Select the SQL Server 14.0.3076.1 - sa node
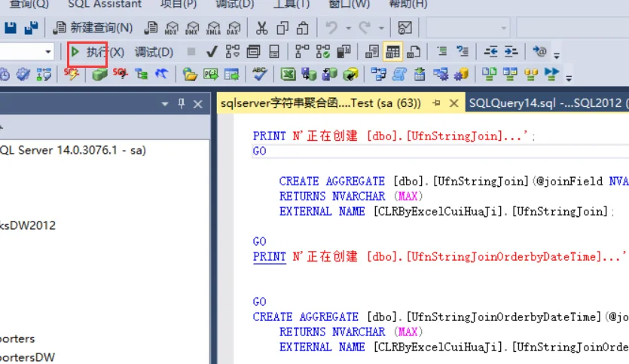 click(73, 150)
